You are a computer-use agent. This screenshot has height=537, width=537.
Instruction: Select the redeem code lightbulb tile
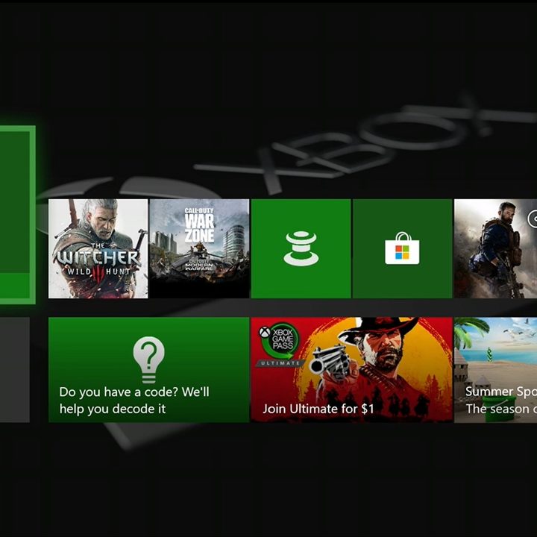click(x=148, y=370)
